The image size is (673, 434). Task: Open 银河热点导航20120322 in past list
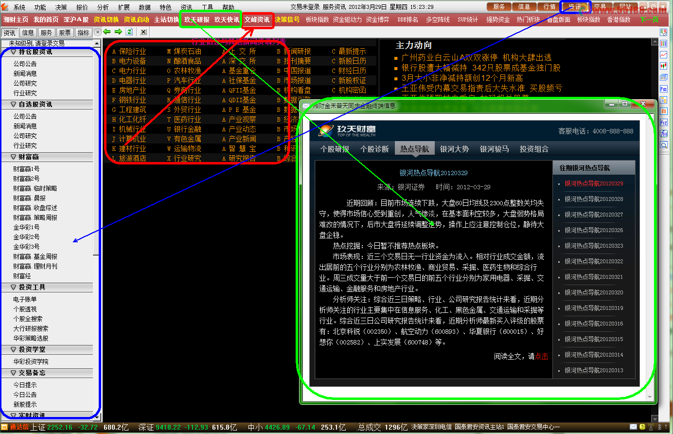[594, 261]
